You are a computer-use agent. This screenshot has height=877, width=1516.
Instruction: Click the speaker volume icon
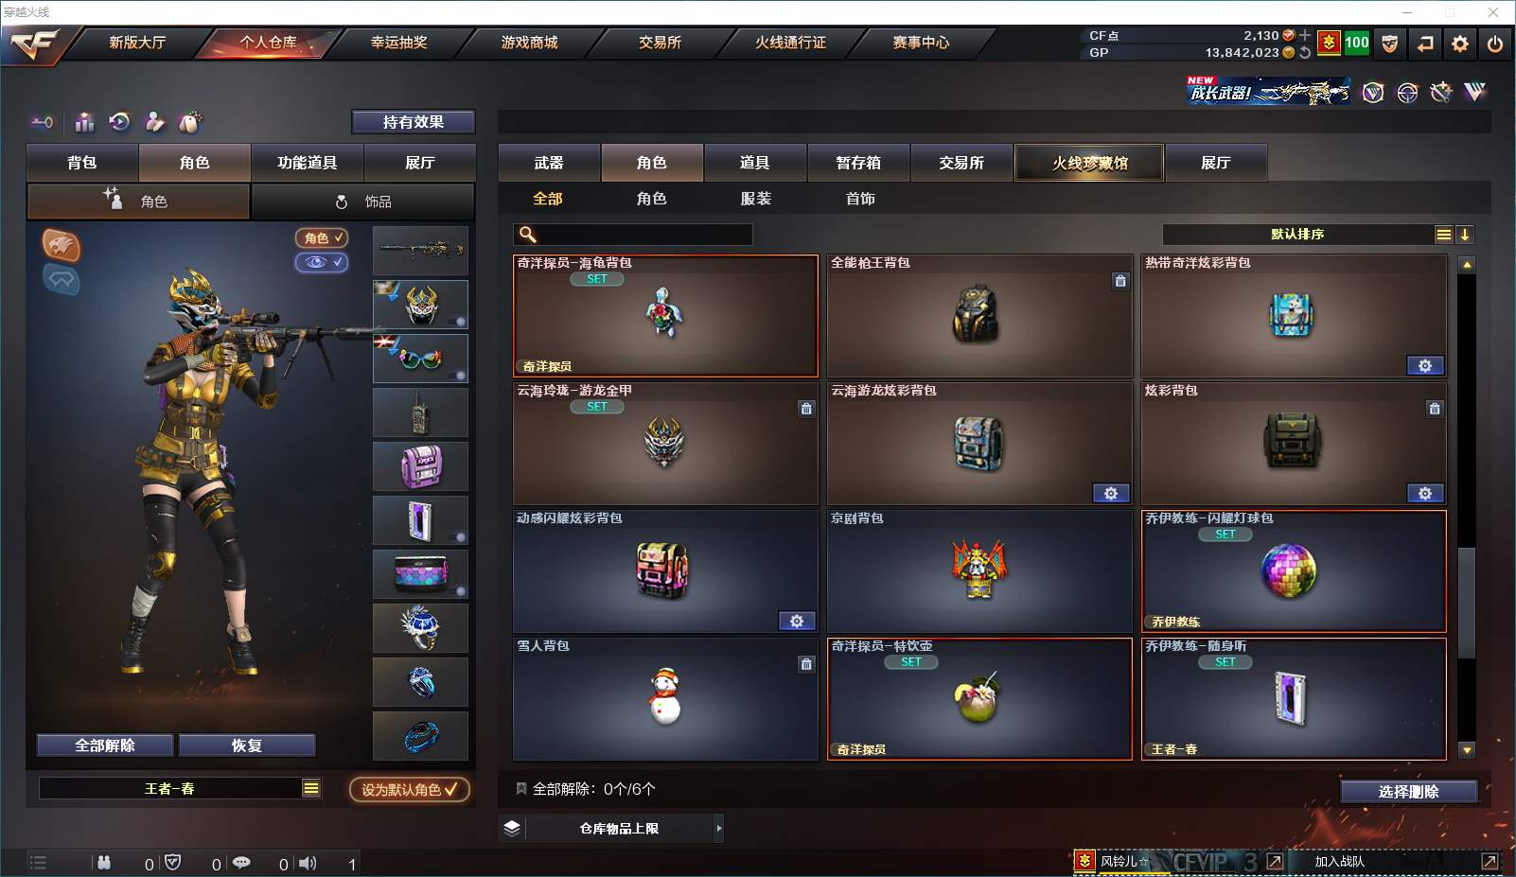(x=308, y=863)
